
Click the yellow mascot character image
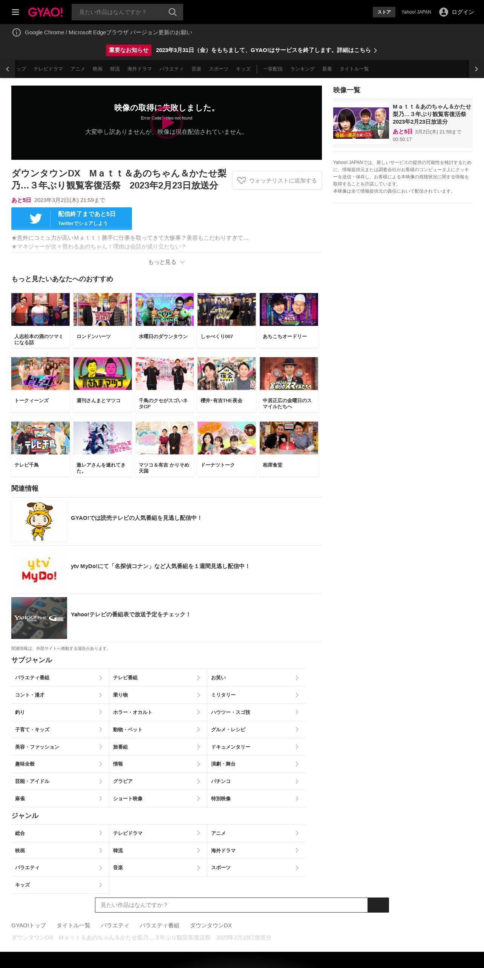coord(39,521)
